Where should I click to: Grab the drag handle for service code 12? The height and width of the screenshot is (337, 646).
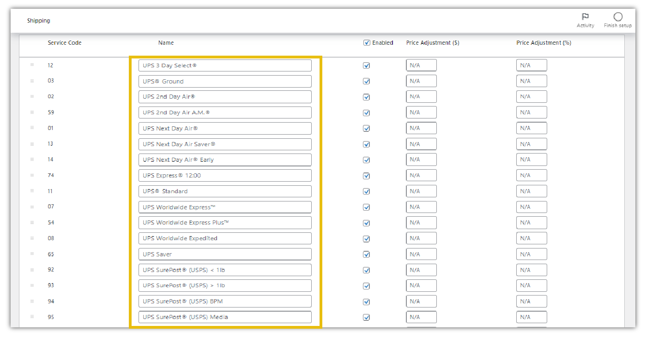(x=32, y=65)
